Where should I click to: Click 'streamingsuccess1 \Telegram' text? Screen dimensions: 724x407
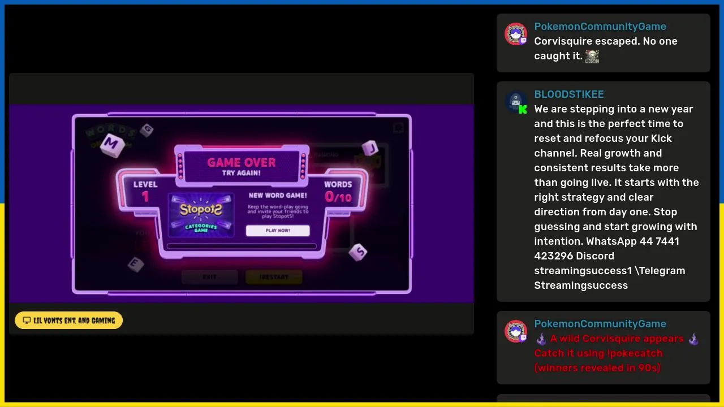[x=610, y=271]
